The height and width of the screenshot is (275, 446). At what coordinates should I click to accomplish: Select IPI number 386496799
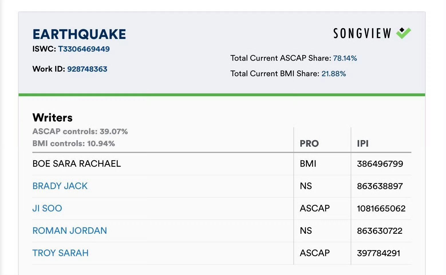click(380, 164)
